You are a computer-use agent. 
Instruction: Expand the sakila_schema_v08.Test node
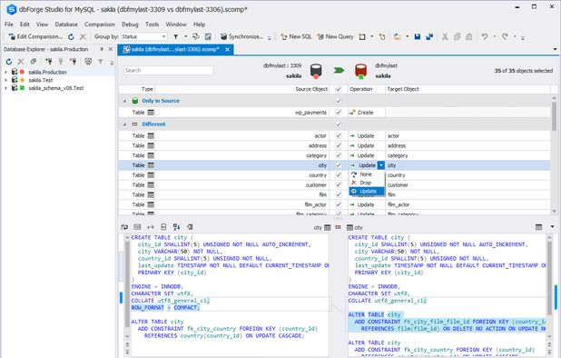(5, 88)
